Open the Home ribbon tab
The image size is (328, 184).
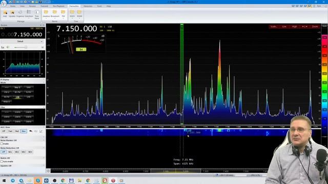click(x=12, y=6)
